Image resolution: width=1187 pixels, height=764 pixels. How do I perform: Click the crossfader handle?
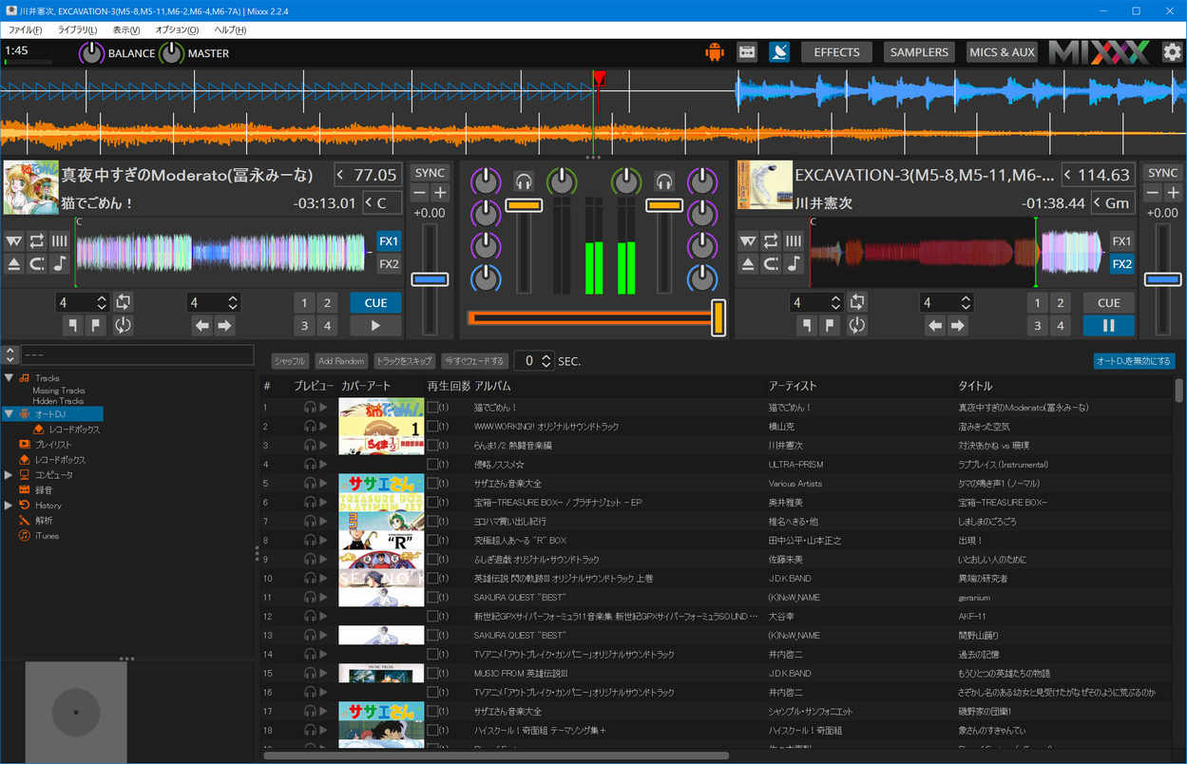click(x=718, y=317)
